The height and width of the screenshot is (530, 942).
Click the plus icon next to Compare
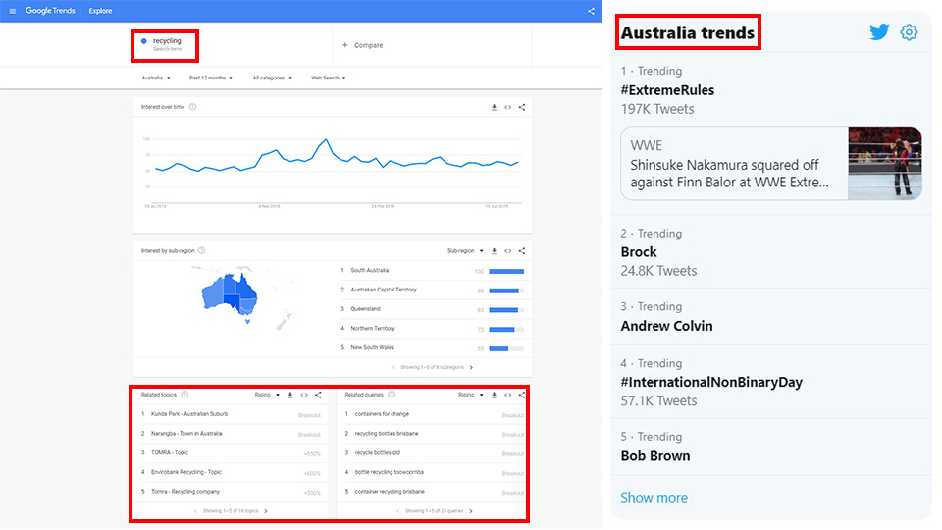click(344, 45)
